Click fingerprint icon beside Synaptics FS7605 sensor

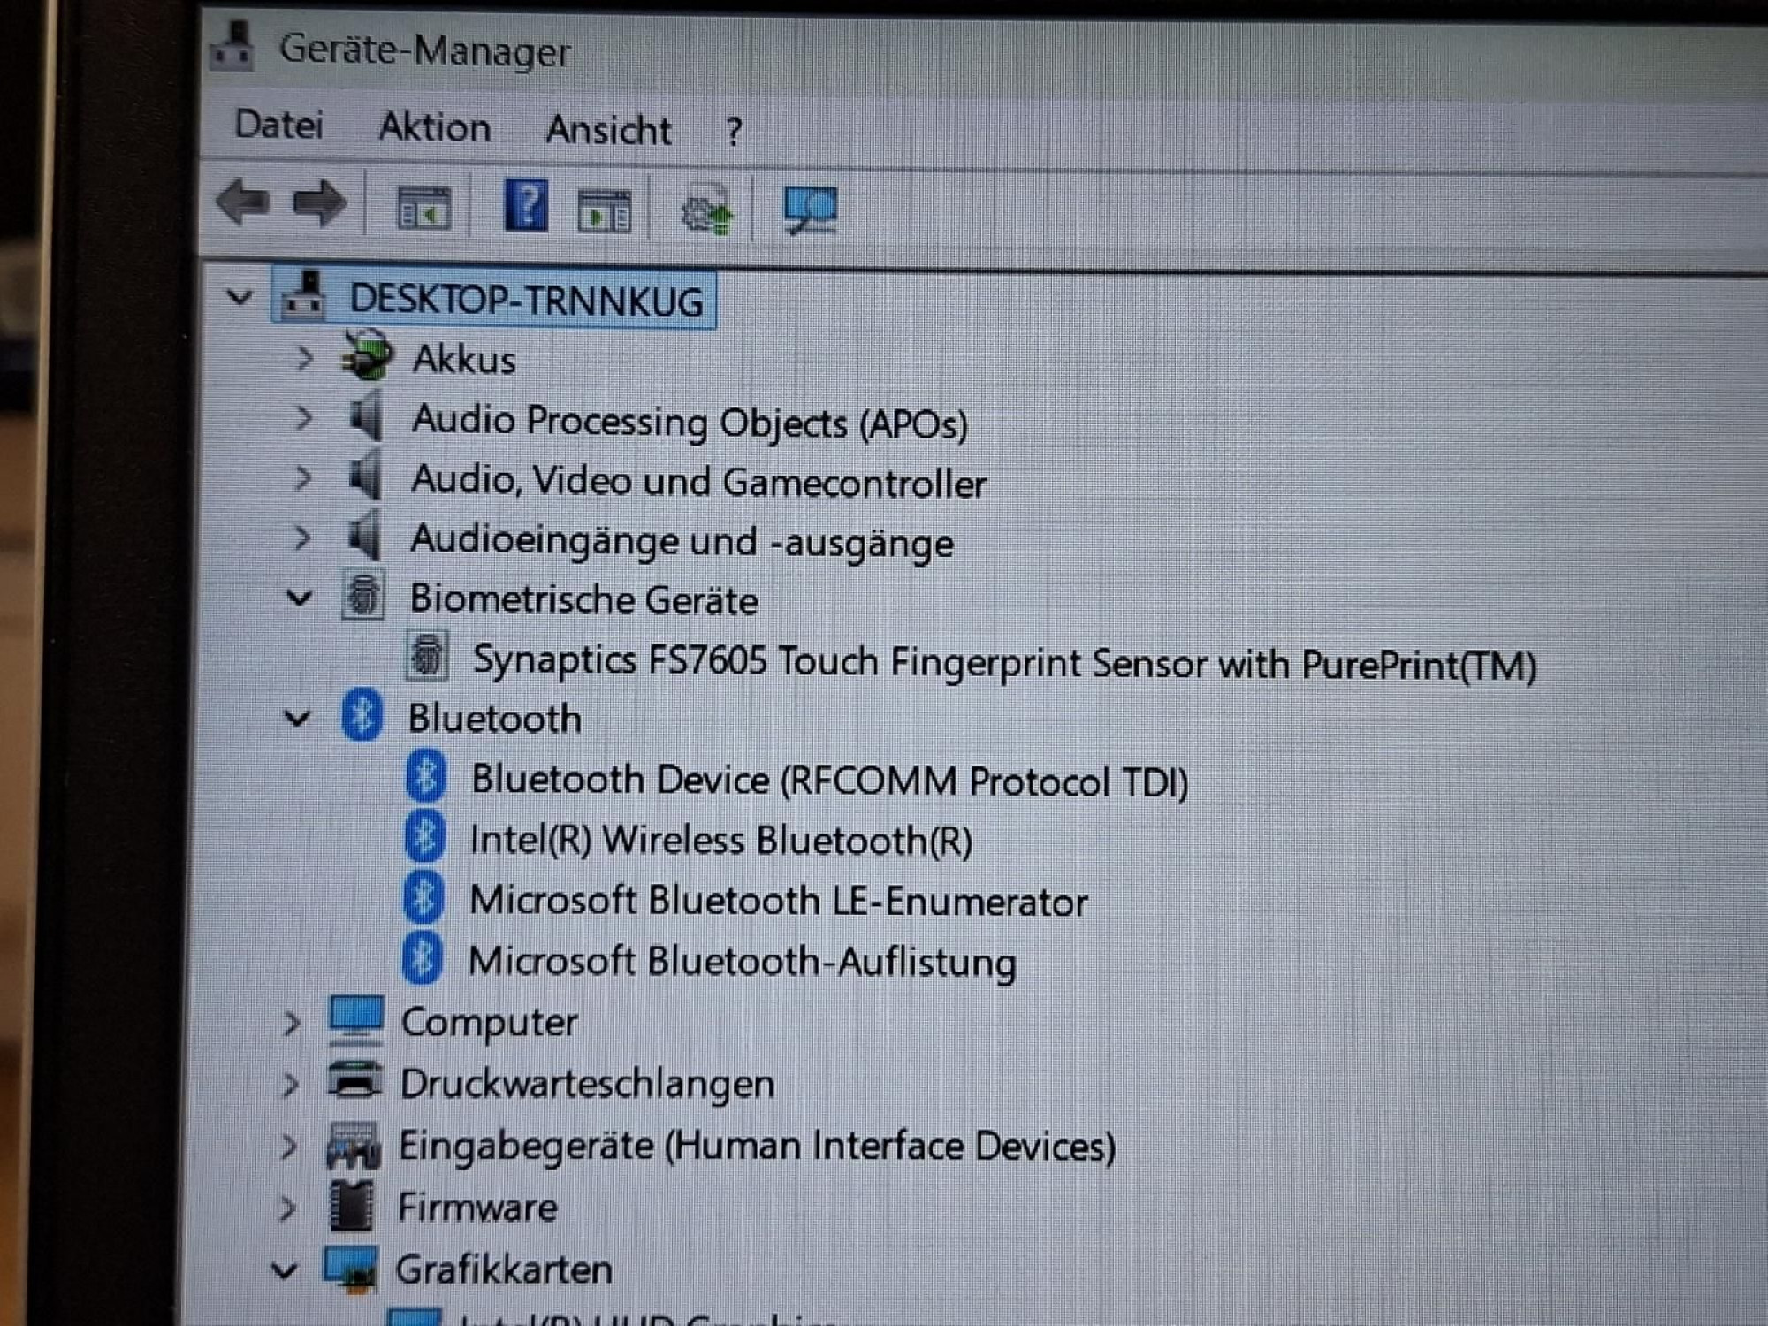427,656
